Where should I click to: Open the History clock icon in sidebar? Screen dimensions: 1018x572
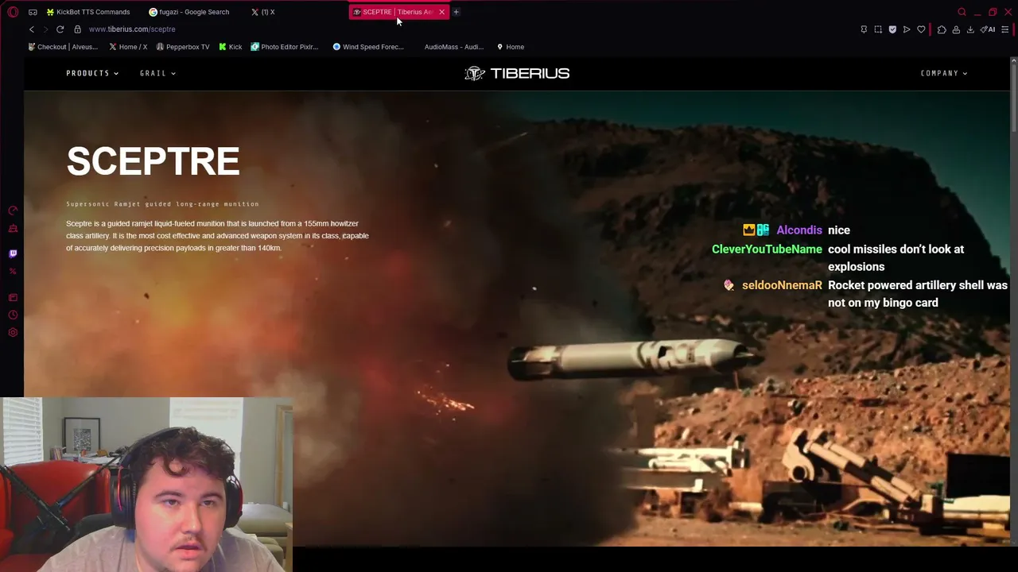pyautogui.click(x=13, y=315)
